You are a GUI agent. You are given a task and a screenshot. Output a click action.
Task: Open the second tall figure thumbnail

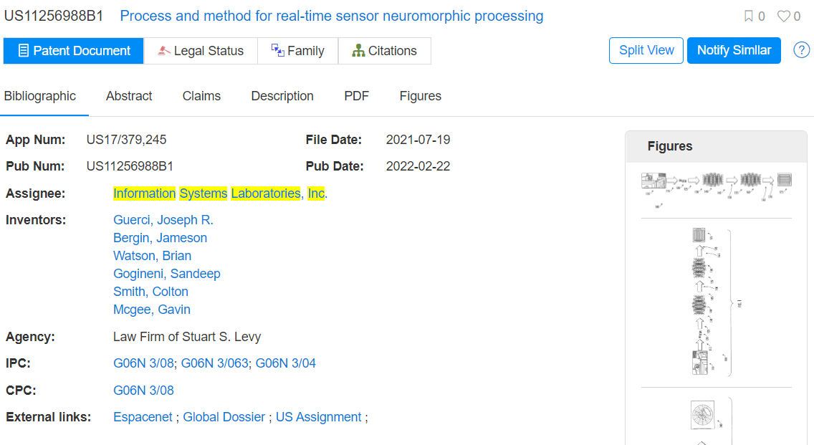click(x=717, y=302)
